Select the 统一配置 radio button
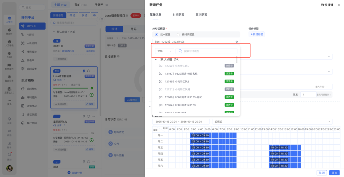The width and height of the screenshot is (344, 177). point(156,35)
